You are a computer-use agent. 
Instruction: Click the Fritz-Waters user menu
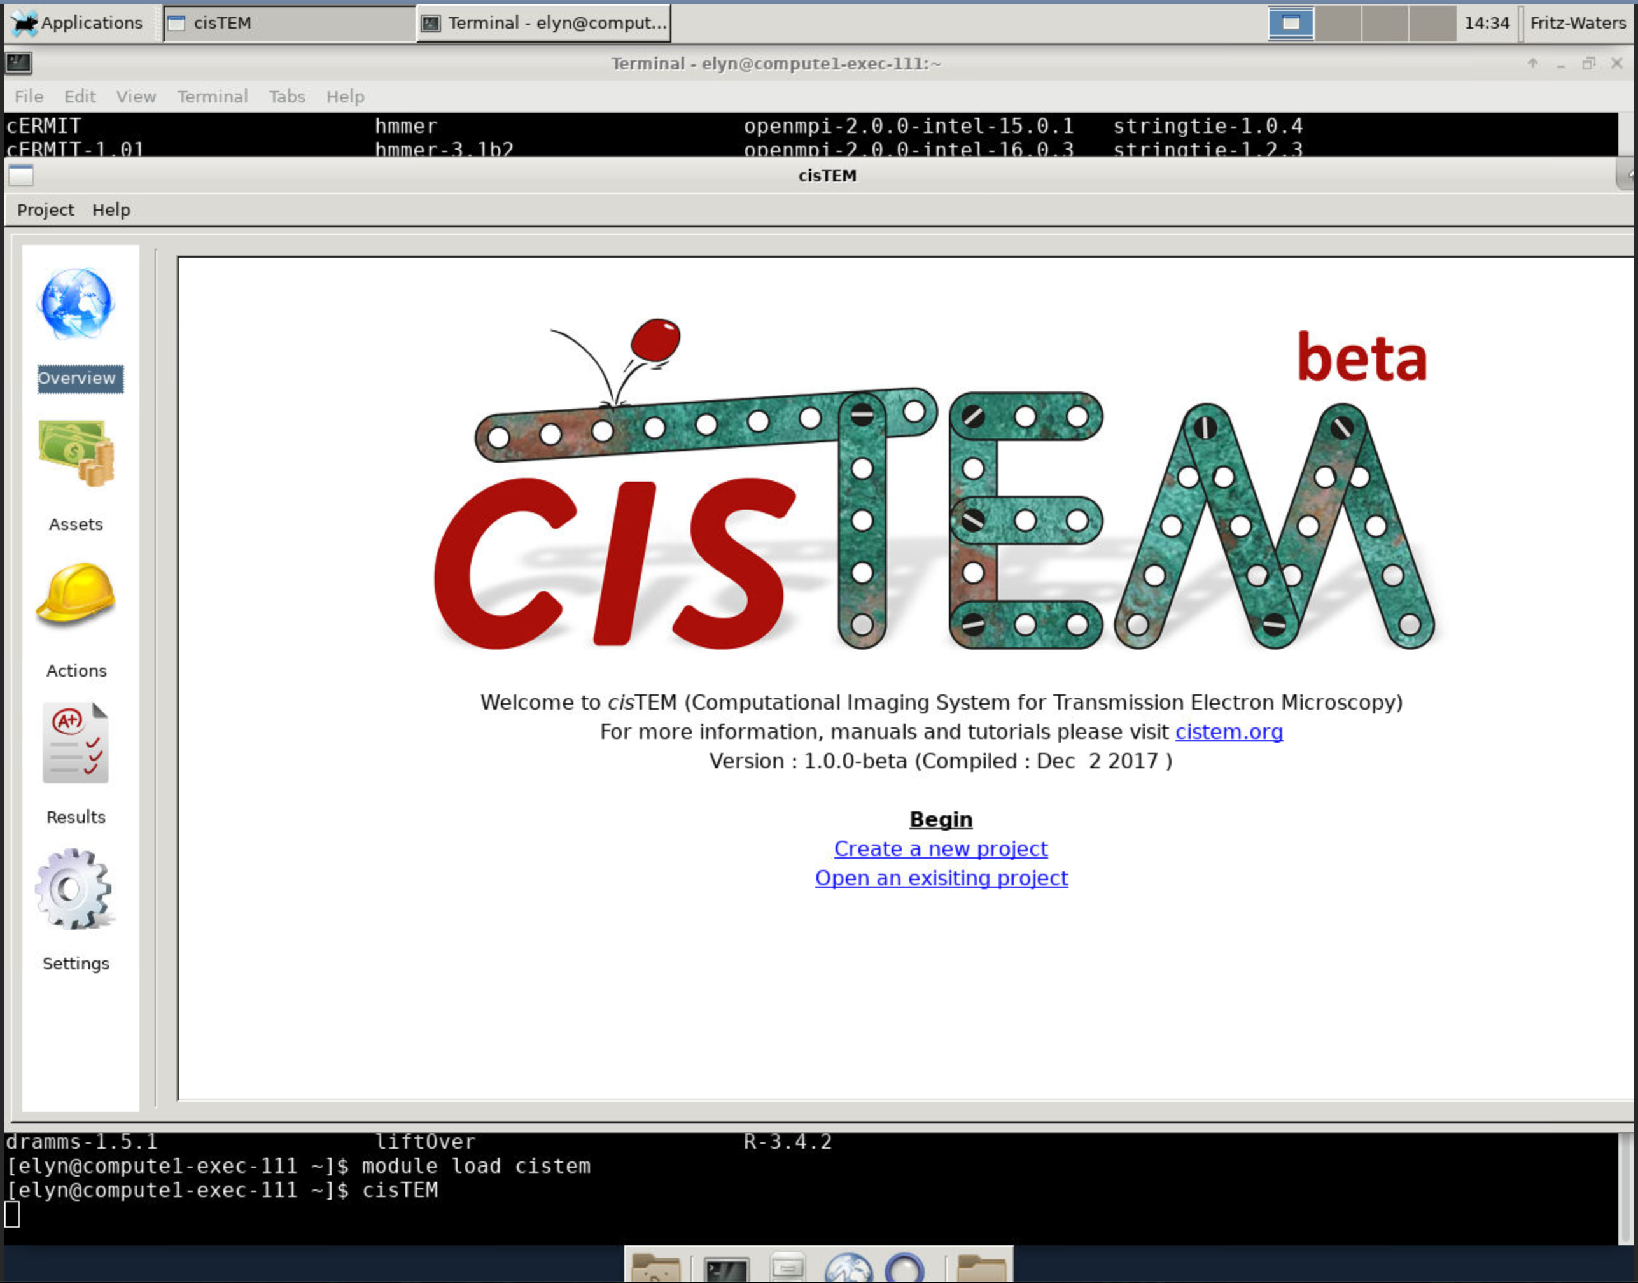[x=1578, y=22]
